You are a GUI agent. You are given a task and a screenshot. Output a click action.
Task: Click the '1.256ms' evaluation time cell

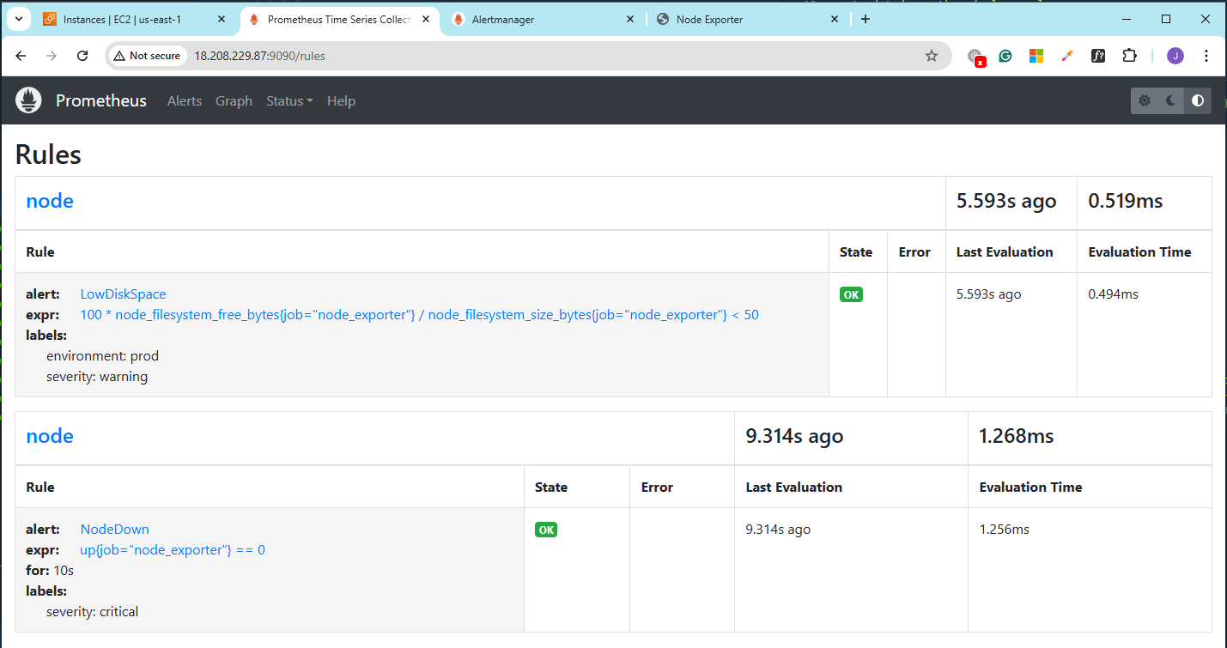pos(1004,530)
